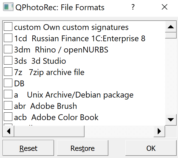Enable custom Own custom signatures checkbox
The height and width of the screenshot is (158, 178).
8,27
